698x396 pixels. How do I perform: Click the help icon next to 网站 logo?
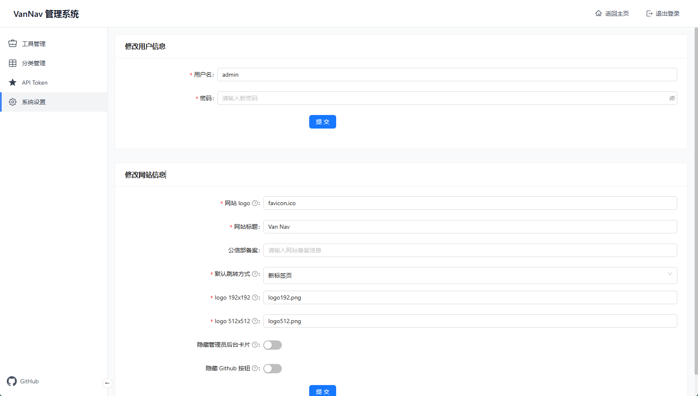[255, 203]
